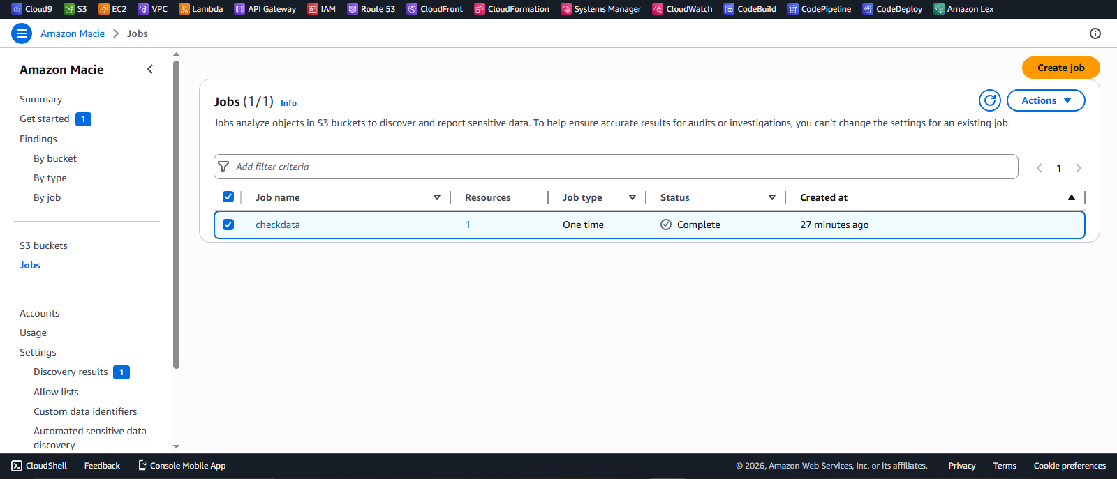Click the Create job button
This screenshot has width=1117, height=479.
coord(1061,68)
